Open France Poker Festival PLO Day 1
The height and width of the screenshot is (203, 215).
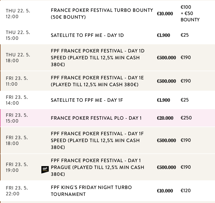[96, 118]
